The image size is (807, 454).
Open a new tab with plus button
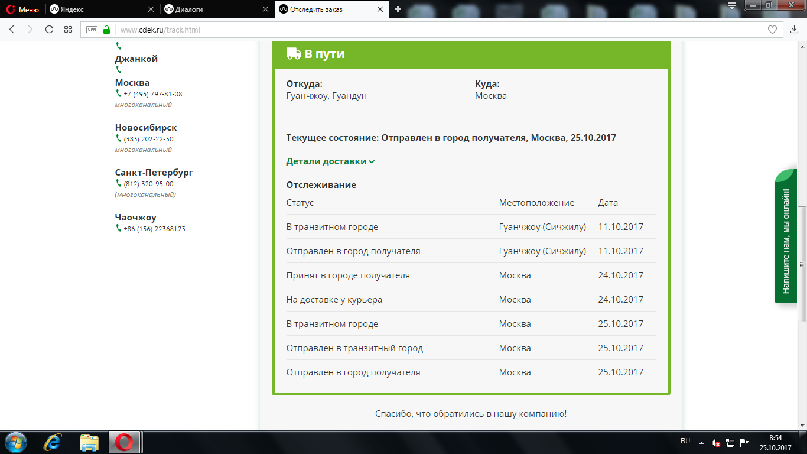click(x=398, y=9)
